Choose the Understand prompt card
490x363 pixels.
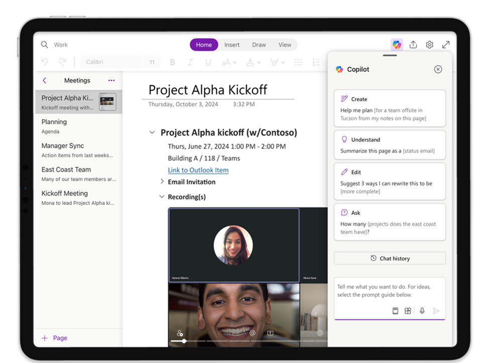pos(390,145)
